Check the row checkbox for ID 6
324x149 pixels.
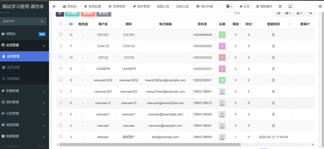[61, 102]
